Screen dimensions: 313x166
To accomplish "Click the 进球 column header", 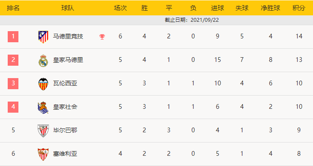I will 218,8.
